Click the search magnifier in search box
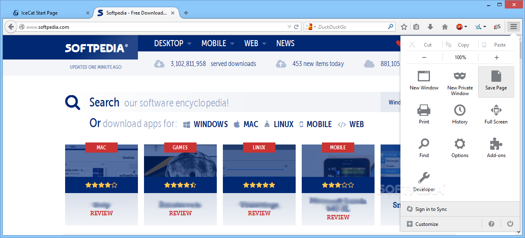 (390, 27)
